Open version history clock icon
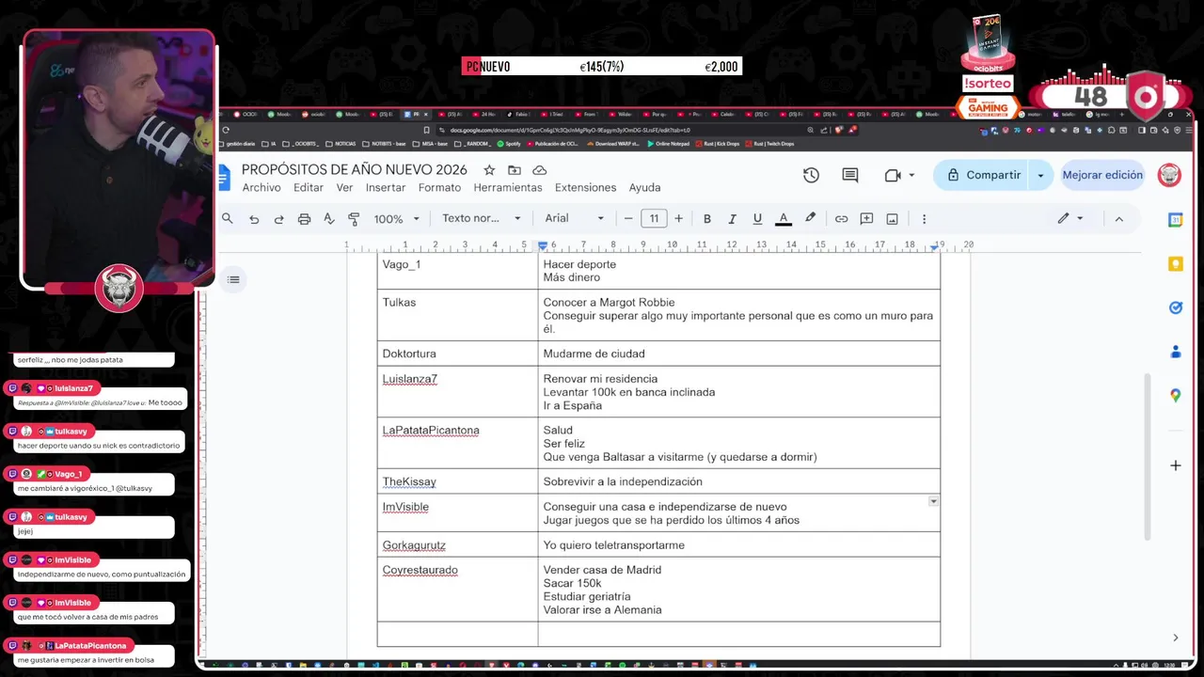1204x677 pixels. [x=811, y=176]
